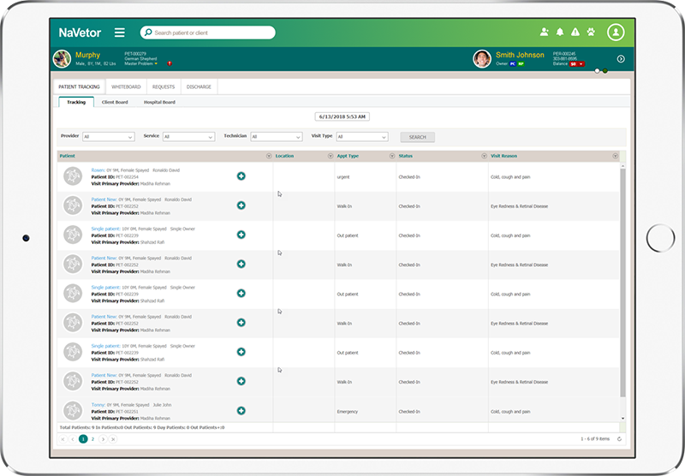The image size is (685, 476).
Task: Sort by the Appt Type column header
Action: (348, 156)
